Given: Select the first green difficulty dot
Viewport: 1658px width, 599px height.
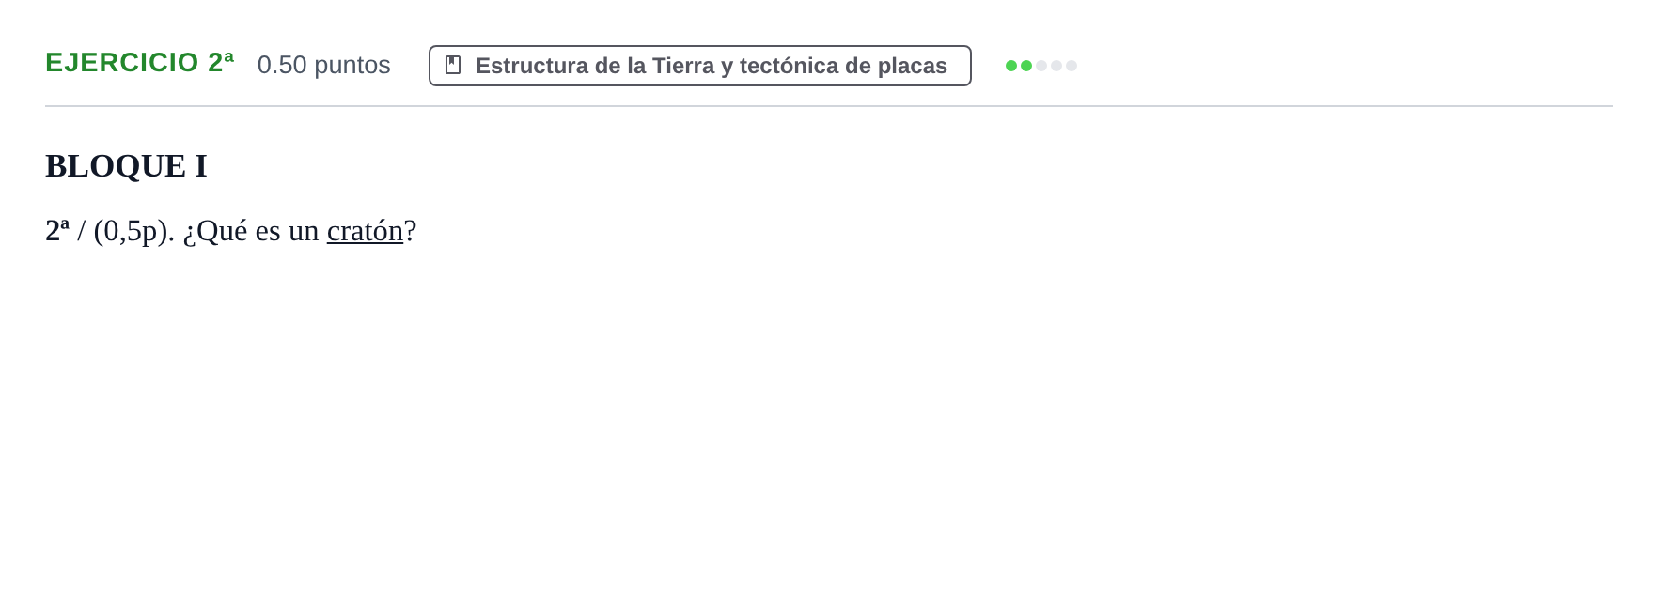Looking at the screenshot, I should pos(1011,66).
